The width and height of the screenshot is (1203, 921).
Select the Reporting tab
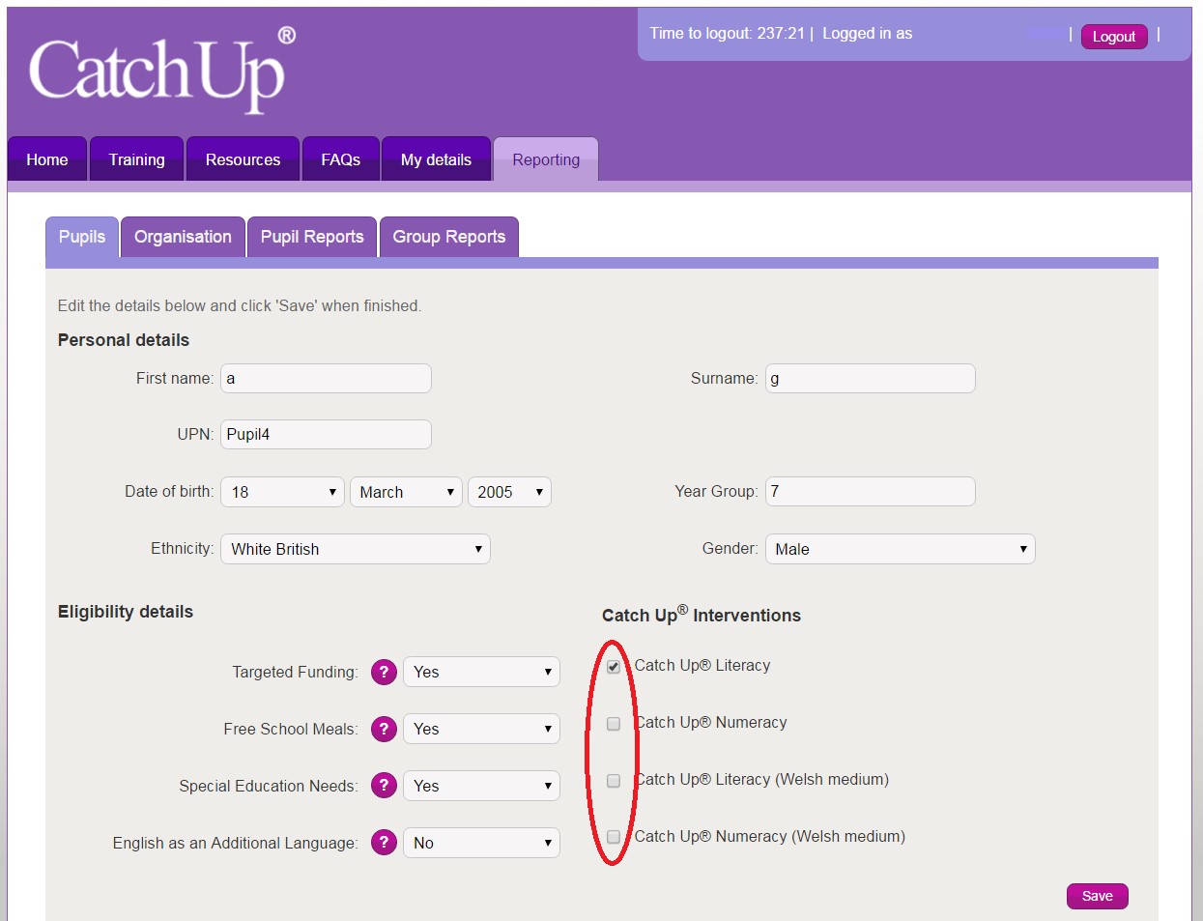[546, 159]
